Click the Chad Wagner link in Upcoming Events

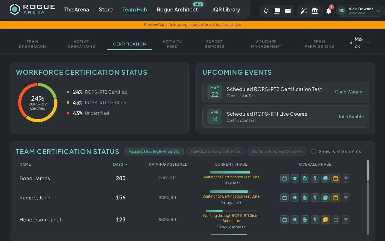pyautogui.click(x=349, y=92)
